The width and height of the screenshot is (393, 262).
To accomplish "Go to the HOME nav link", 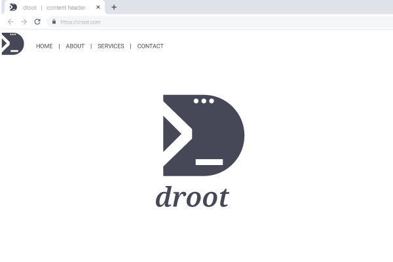I will 45,46.
